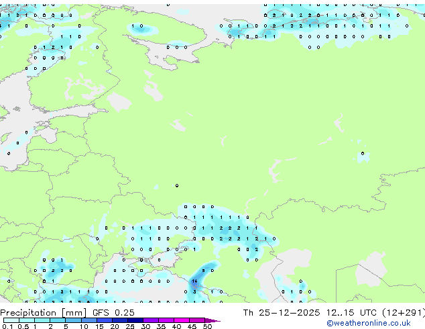Select the 20–25 mm legend color swatch
425x329 pixels.
coord(120,320)
